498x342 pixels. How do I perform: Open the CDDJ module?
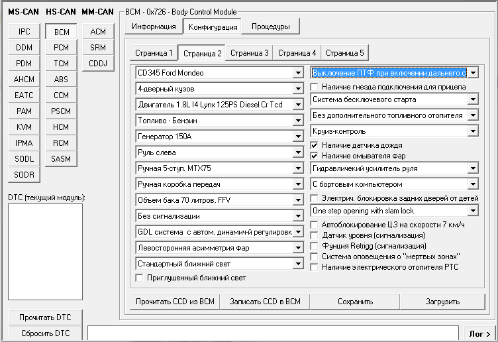click(x=98, y=64)
